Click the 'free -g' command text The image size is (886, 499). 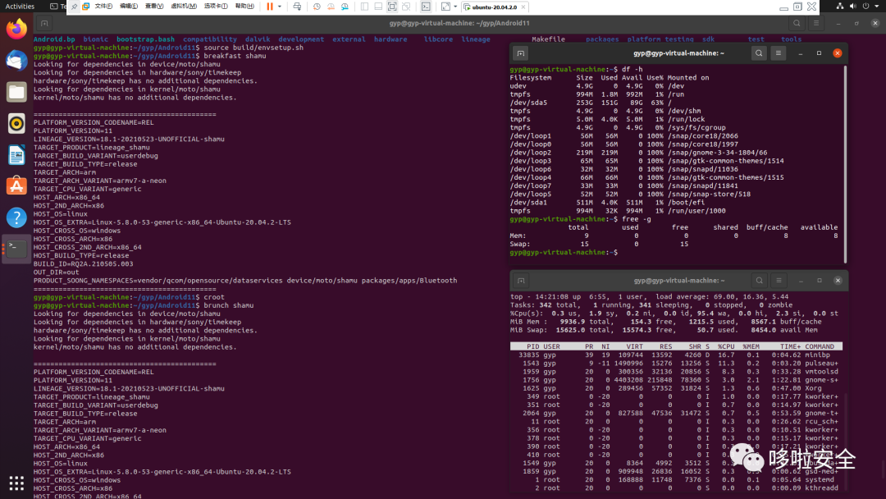pos(637,218)
